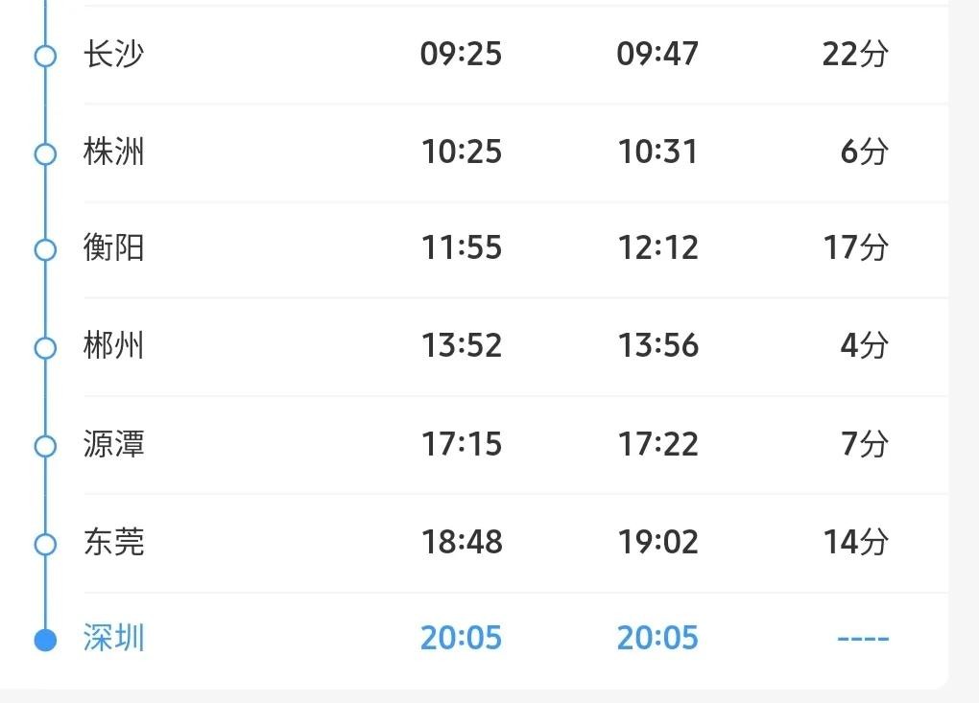Click the 株洲 station timeline circle
The image size is (979, 703).
[45, 153]
